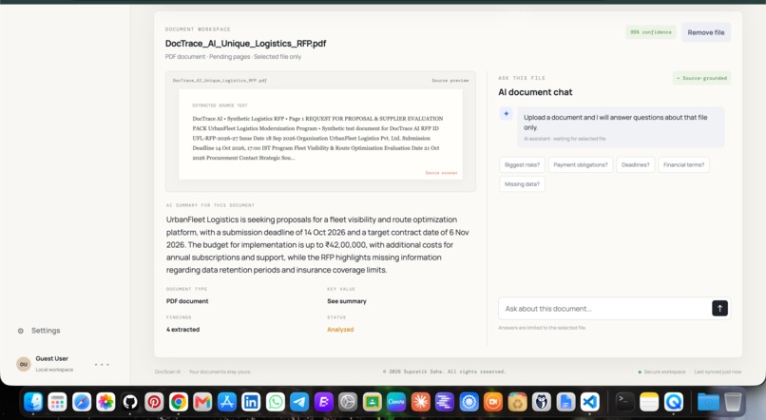This screenshot has height=420, width=766.
Task: Open Claude from the dock
Action: click(x=421, y=402)
